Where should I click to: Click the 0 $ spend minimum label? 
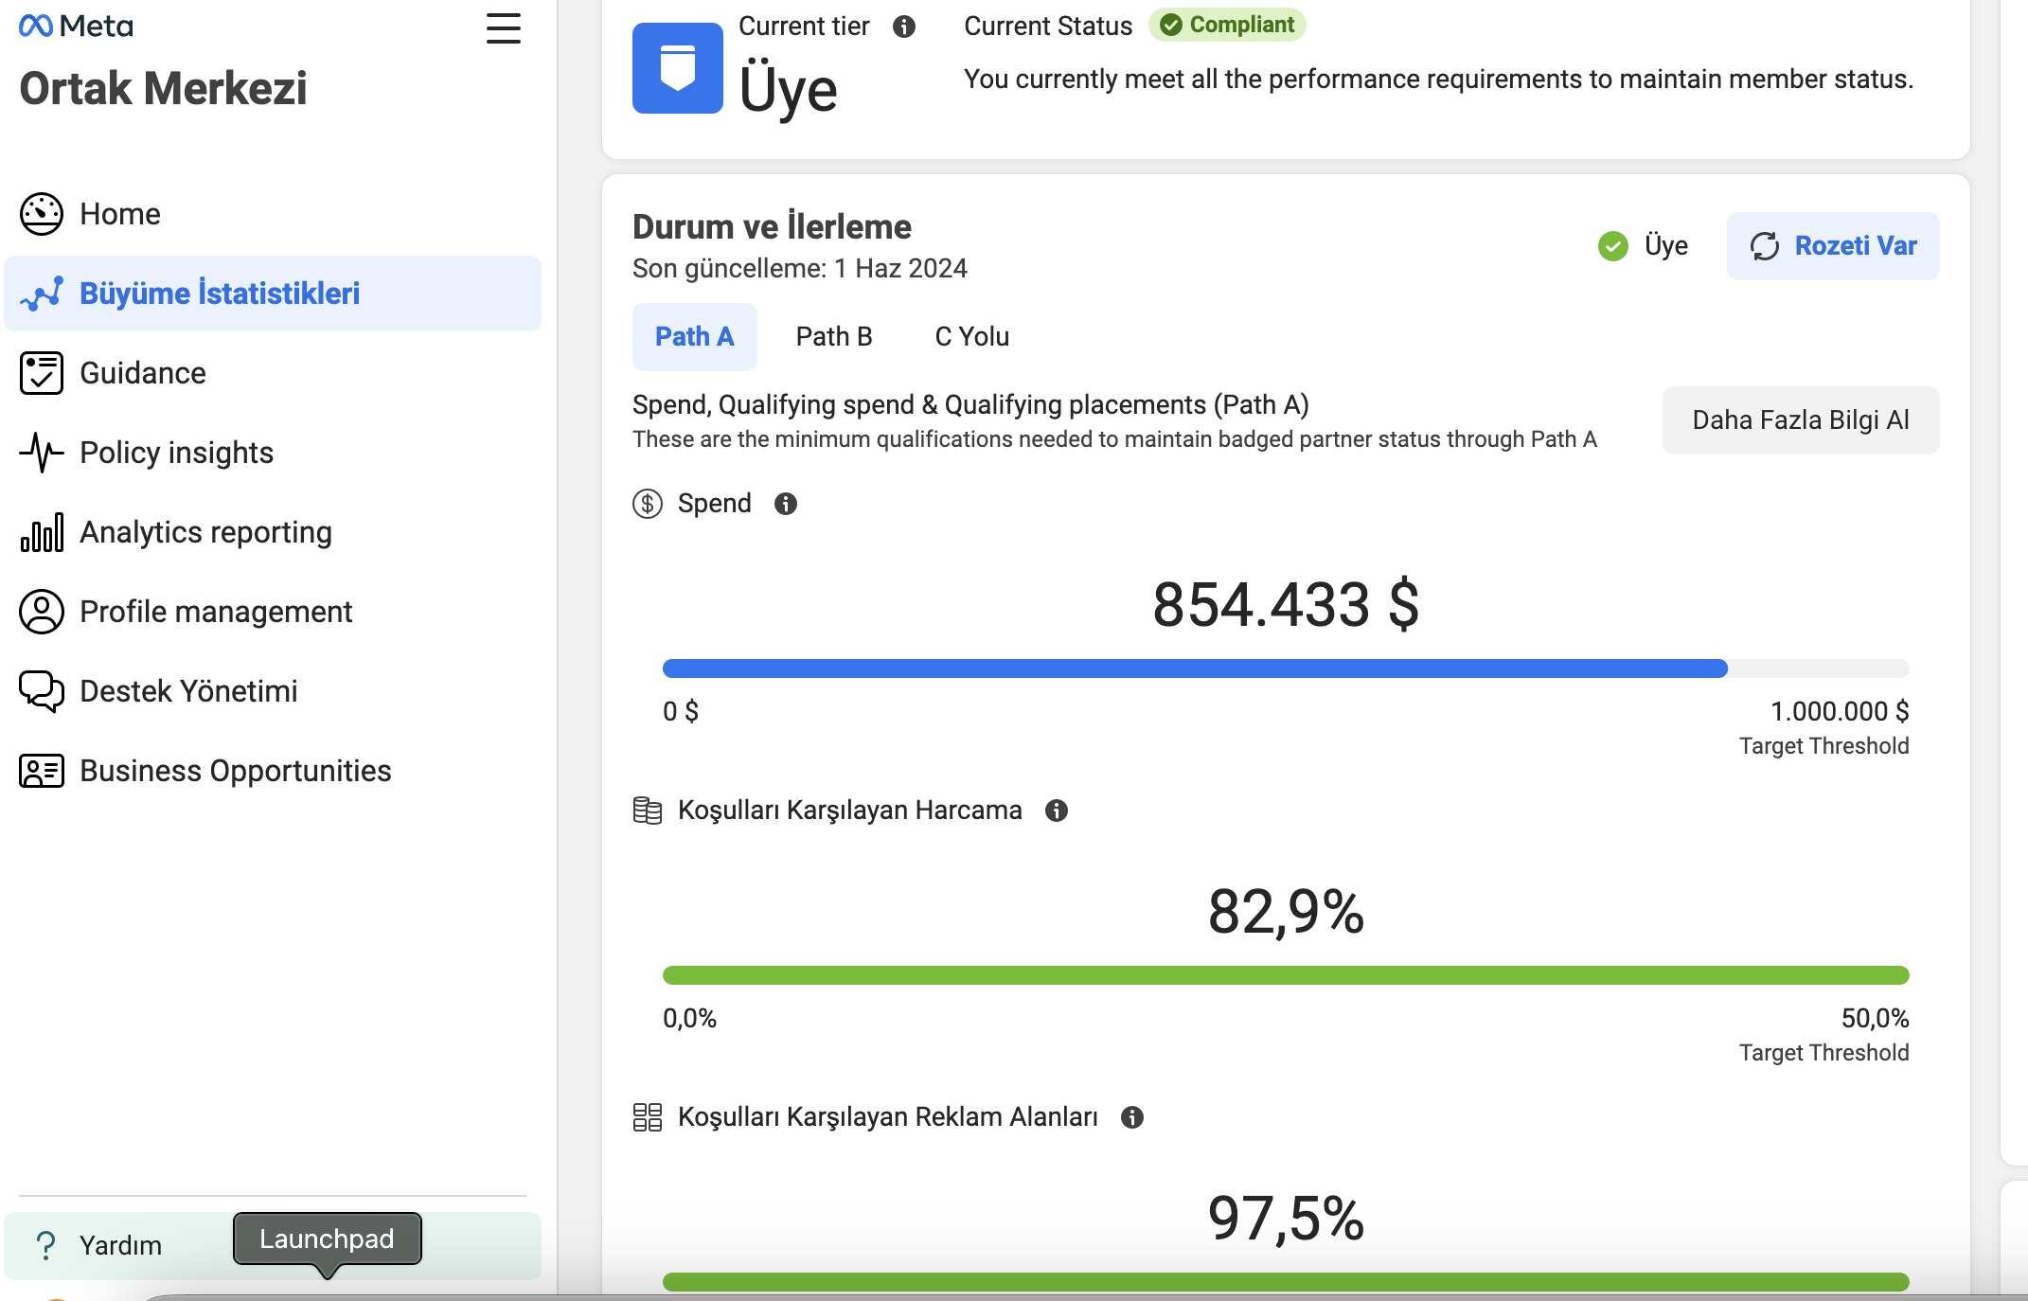point(681,711)
